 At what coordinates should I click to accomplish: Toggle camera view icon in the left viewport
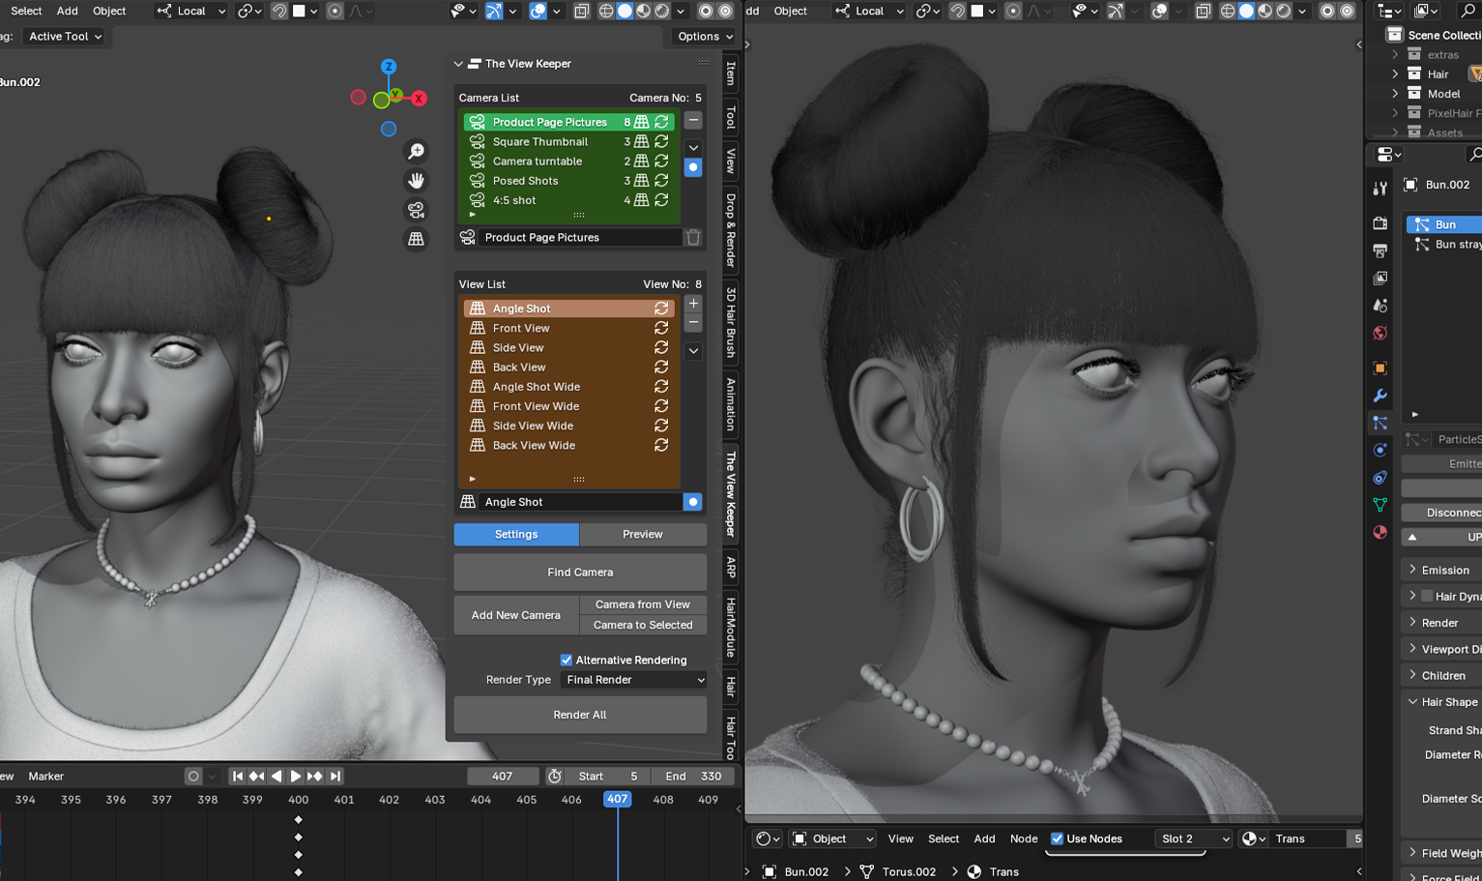tap(416, 210)
